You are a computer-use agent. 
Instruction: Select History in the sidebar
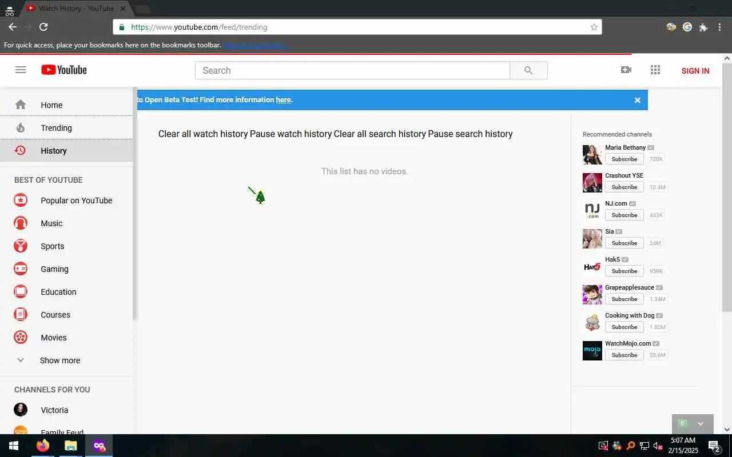coord(66,150)
